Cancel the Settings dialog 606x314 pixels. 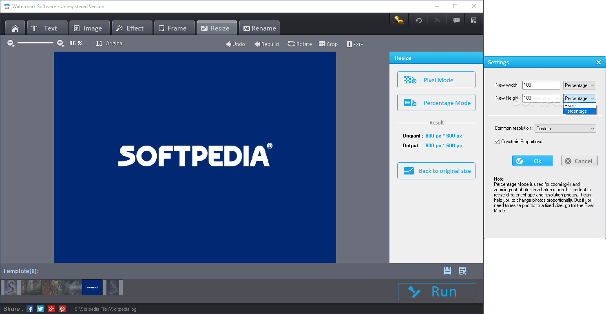[579, 161]
